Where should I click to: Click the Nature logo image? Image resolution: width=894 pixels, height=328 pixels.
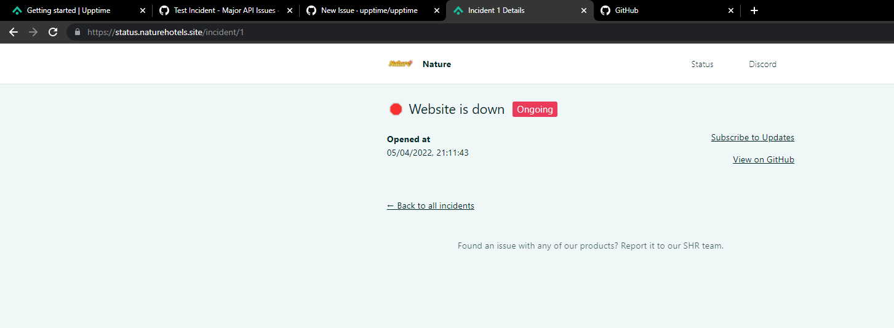[x=401, y=63]
